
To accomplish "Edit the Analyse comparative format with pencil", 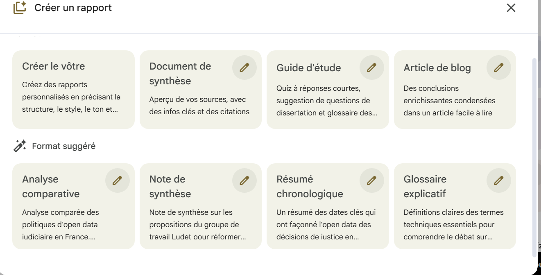I will point(117,180).
